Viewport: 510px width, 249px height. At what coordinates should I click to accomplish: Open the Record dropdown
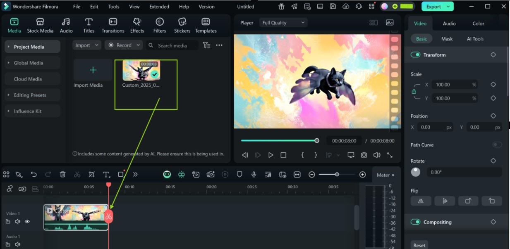click(x=124, y=45)
